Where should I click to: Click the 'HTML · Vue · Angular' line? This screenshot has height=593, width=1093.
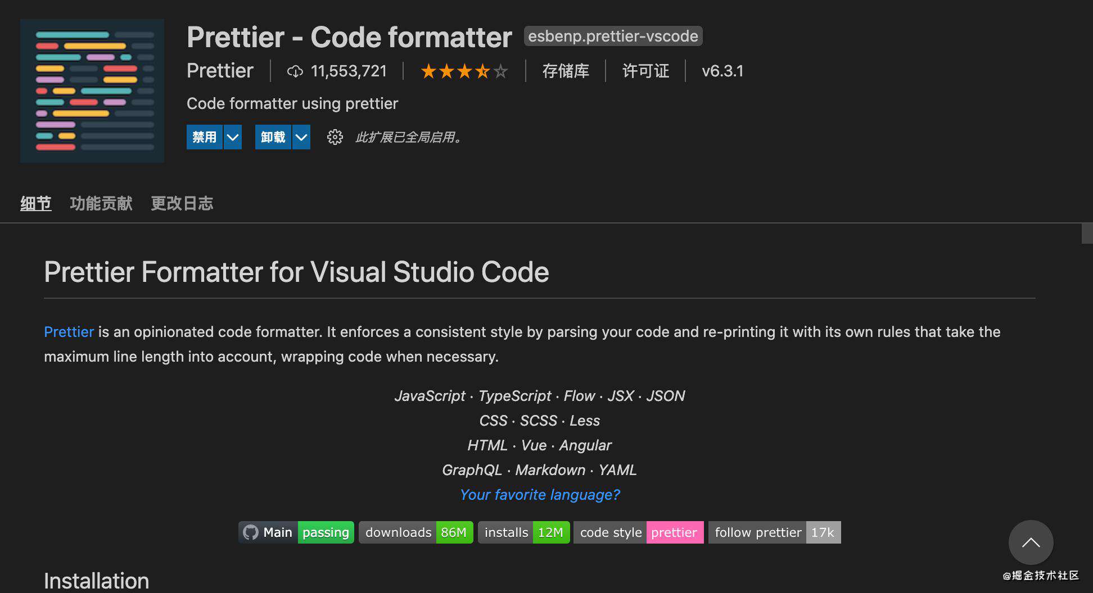coord(539,445)
